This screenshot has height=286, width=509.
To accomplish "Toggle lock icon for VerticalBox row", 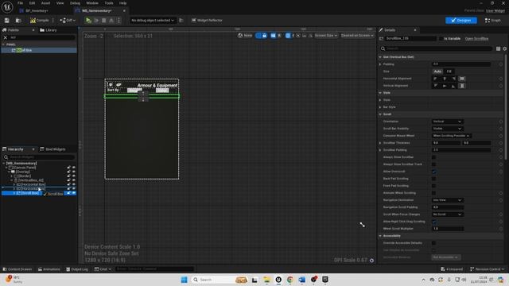I will (69, 180).
